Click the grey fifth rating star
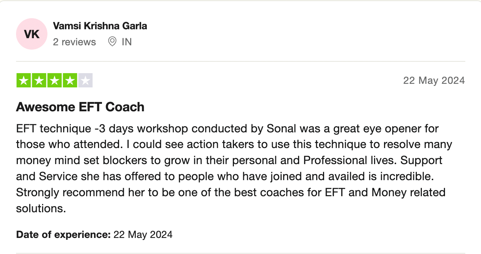This screenshot has height=254, width=481. click(85, 81)
